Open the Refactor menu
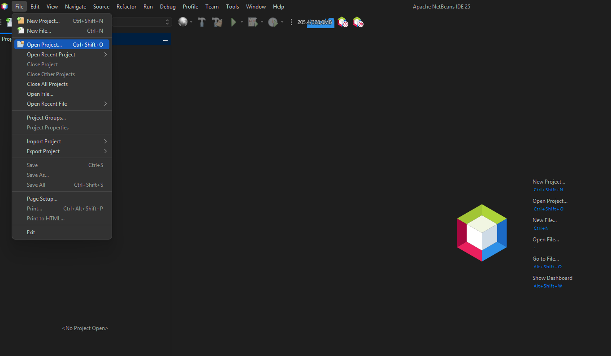 point(126,7)
